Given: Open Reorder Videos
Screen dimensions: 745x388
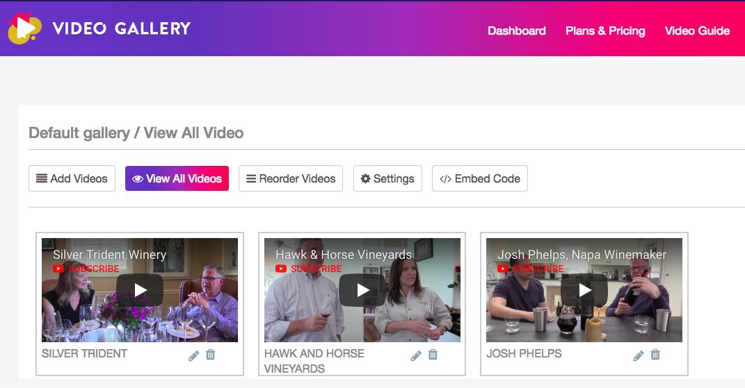Looking at the screenshot, I should coord(290,178).
